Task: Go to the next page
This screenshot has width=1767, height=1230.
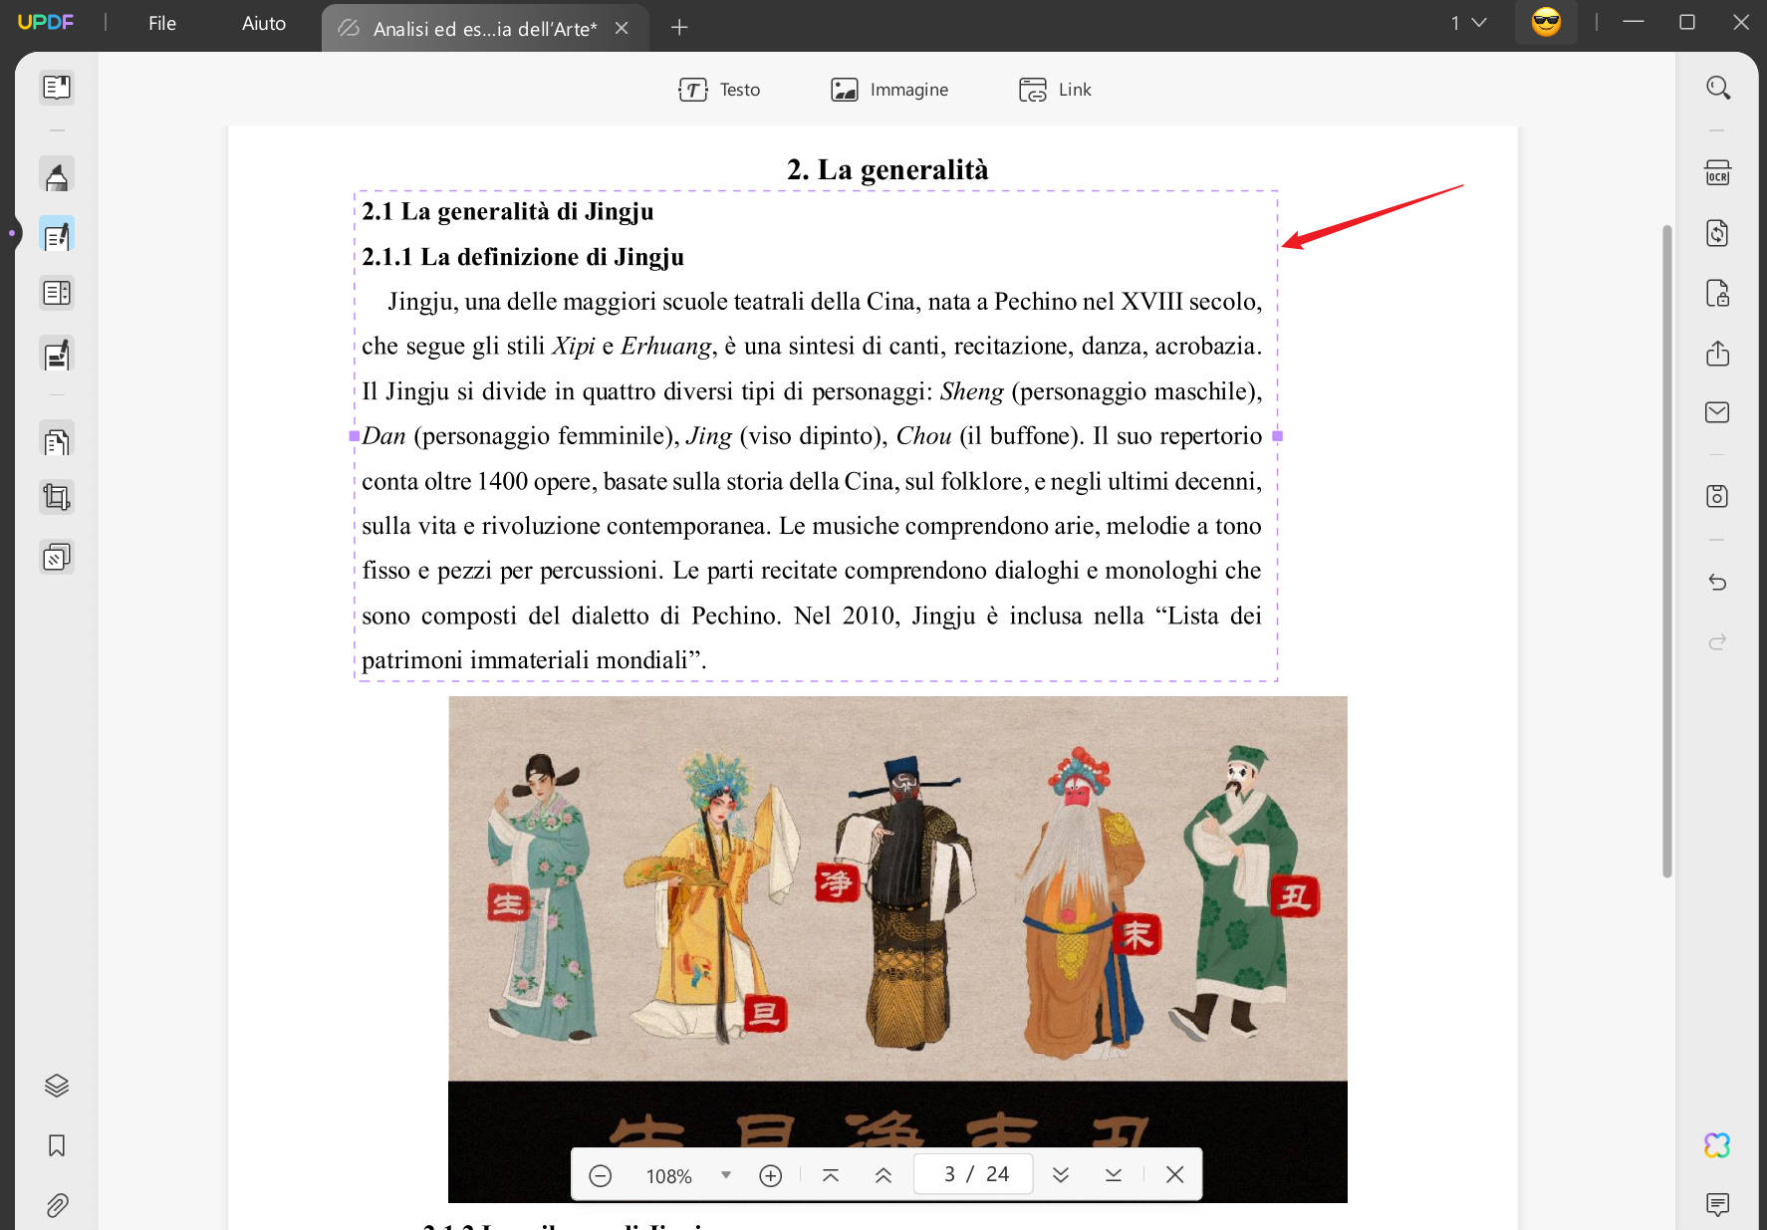Action: point(1061,1175)
